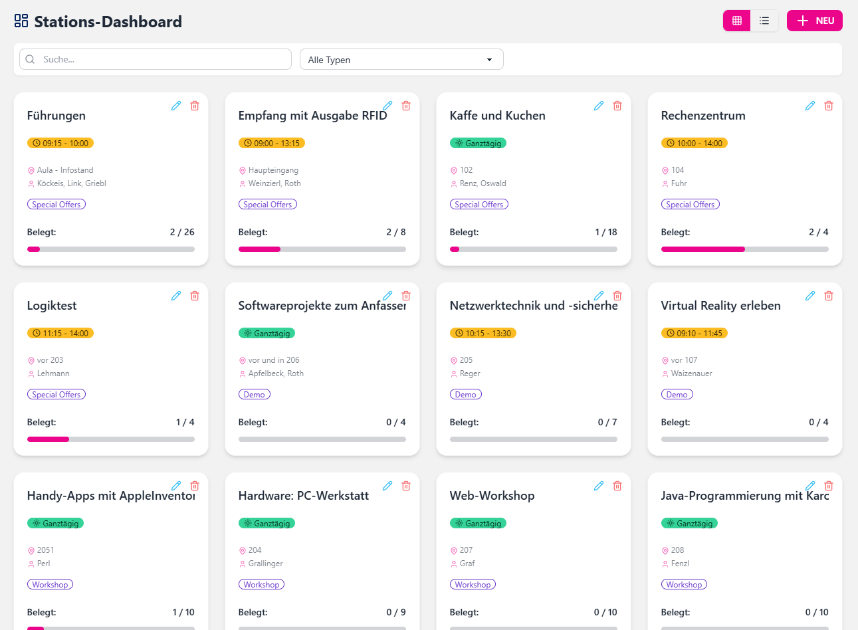This screenshot has height=630, width=858.
Task: Delete the Rechenzentrum station via trash icon
Action: point(829,106)
